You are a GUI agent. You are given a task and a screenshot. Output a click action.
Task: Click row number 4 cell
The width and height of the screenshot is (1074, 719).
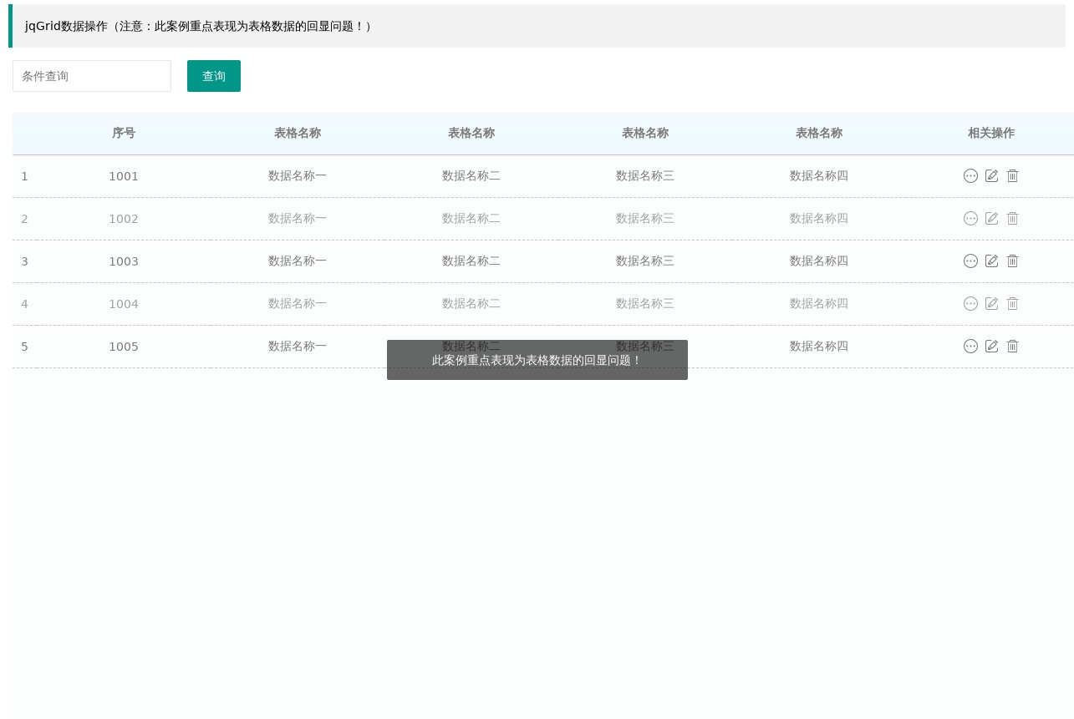point(24,304)
